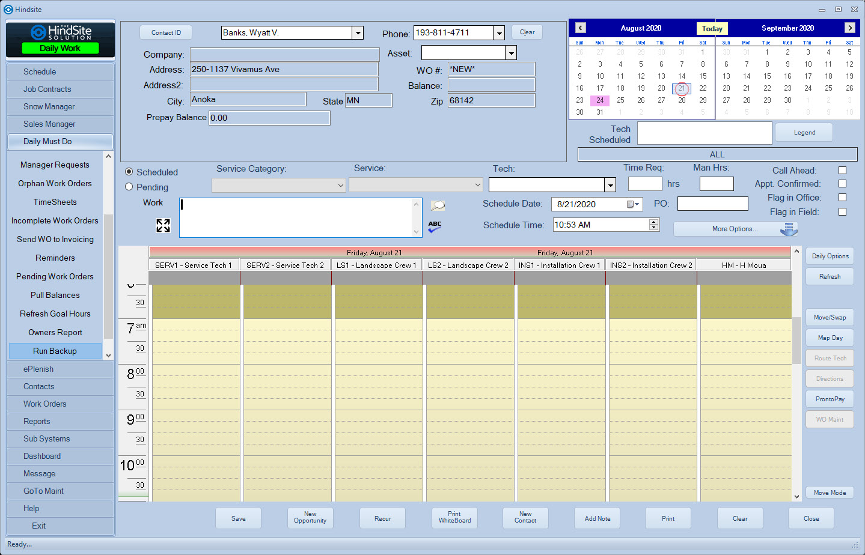Jump to today's date with the Today button

pos(712,28)
